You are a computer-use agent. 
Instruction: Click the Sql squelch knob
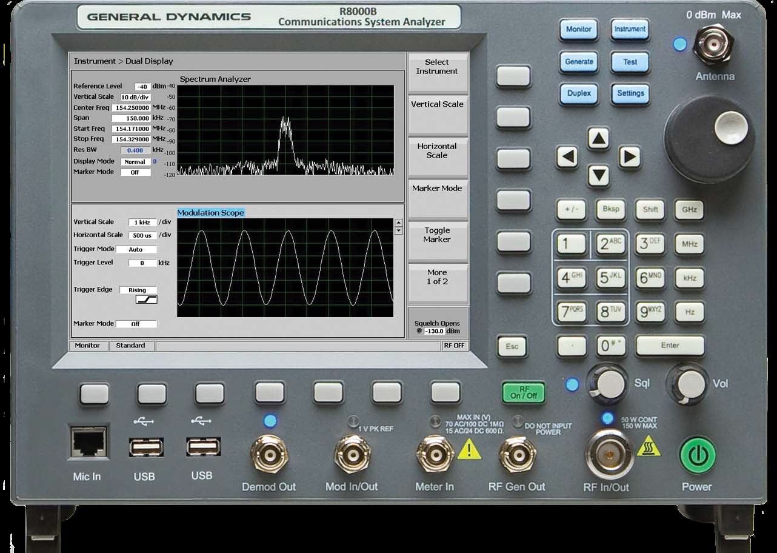pos(608,384)
